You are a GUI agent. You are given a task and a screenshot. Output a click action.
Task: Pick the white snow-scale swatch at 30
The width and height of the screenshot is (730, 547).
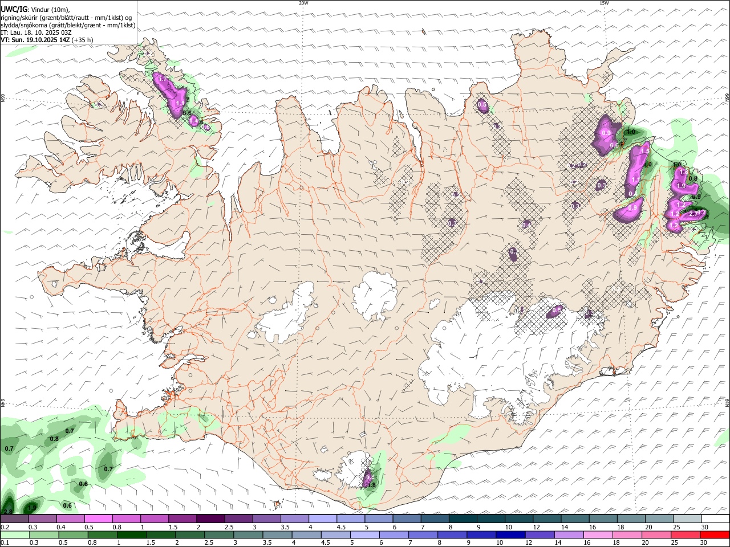tap(716, 519)
